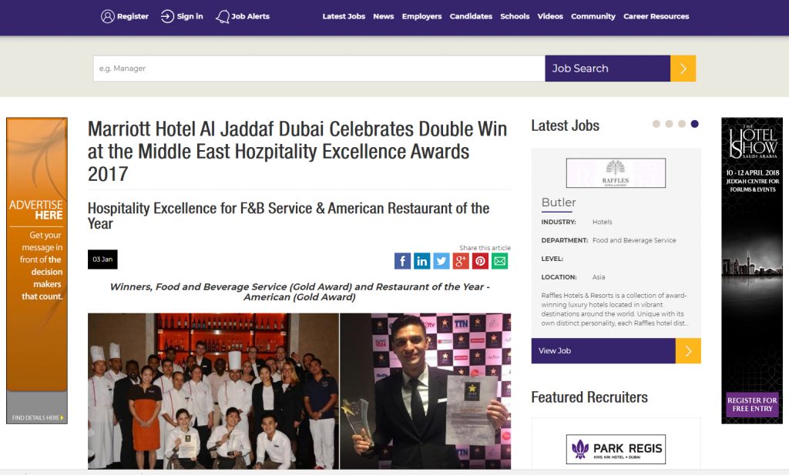The height and width of the screenshot is (475, 789).
Task: Share the article by email
Action: (499, 261)
